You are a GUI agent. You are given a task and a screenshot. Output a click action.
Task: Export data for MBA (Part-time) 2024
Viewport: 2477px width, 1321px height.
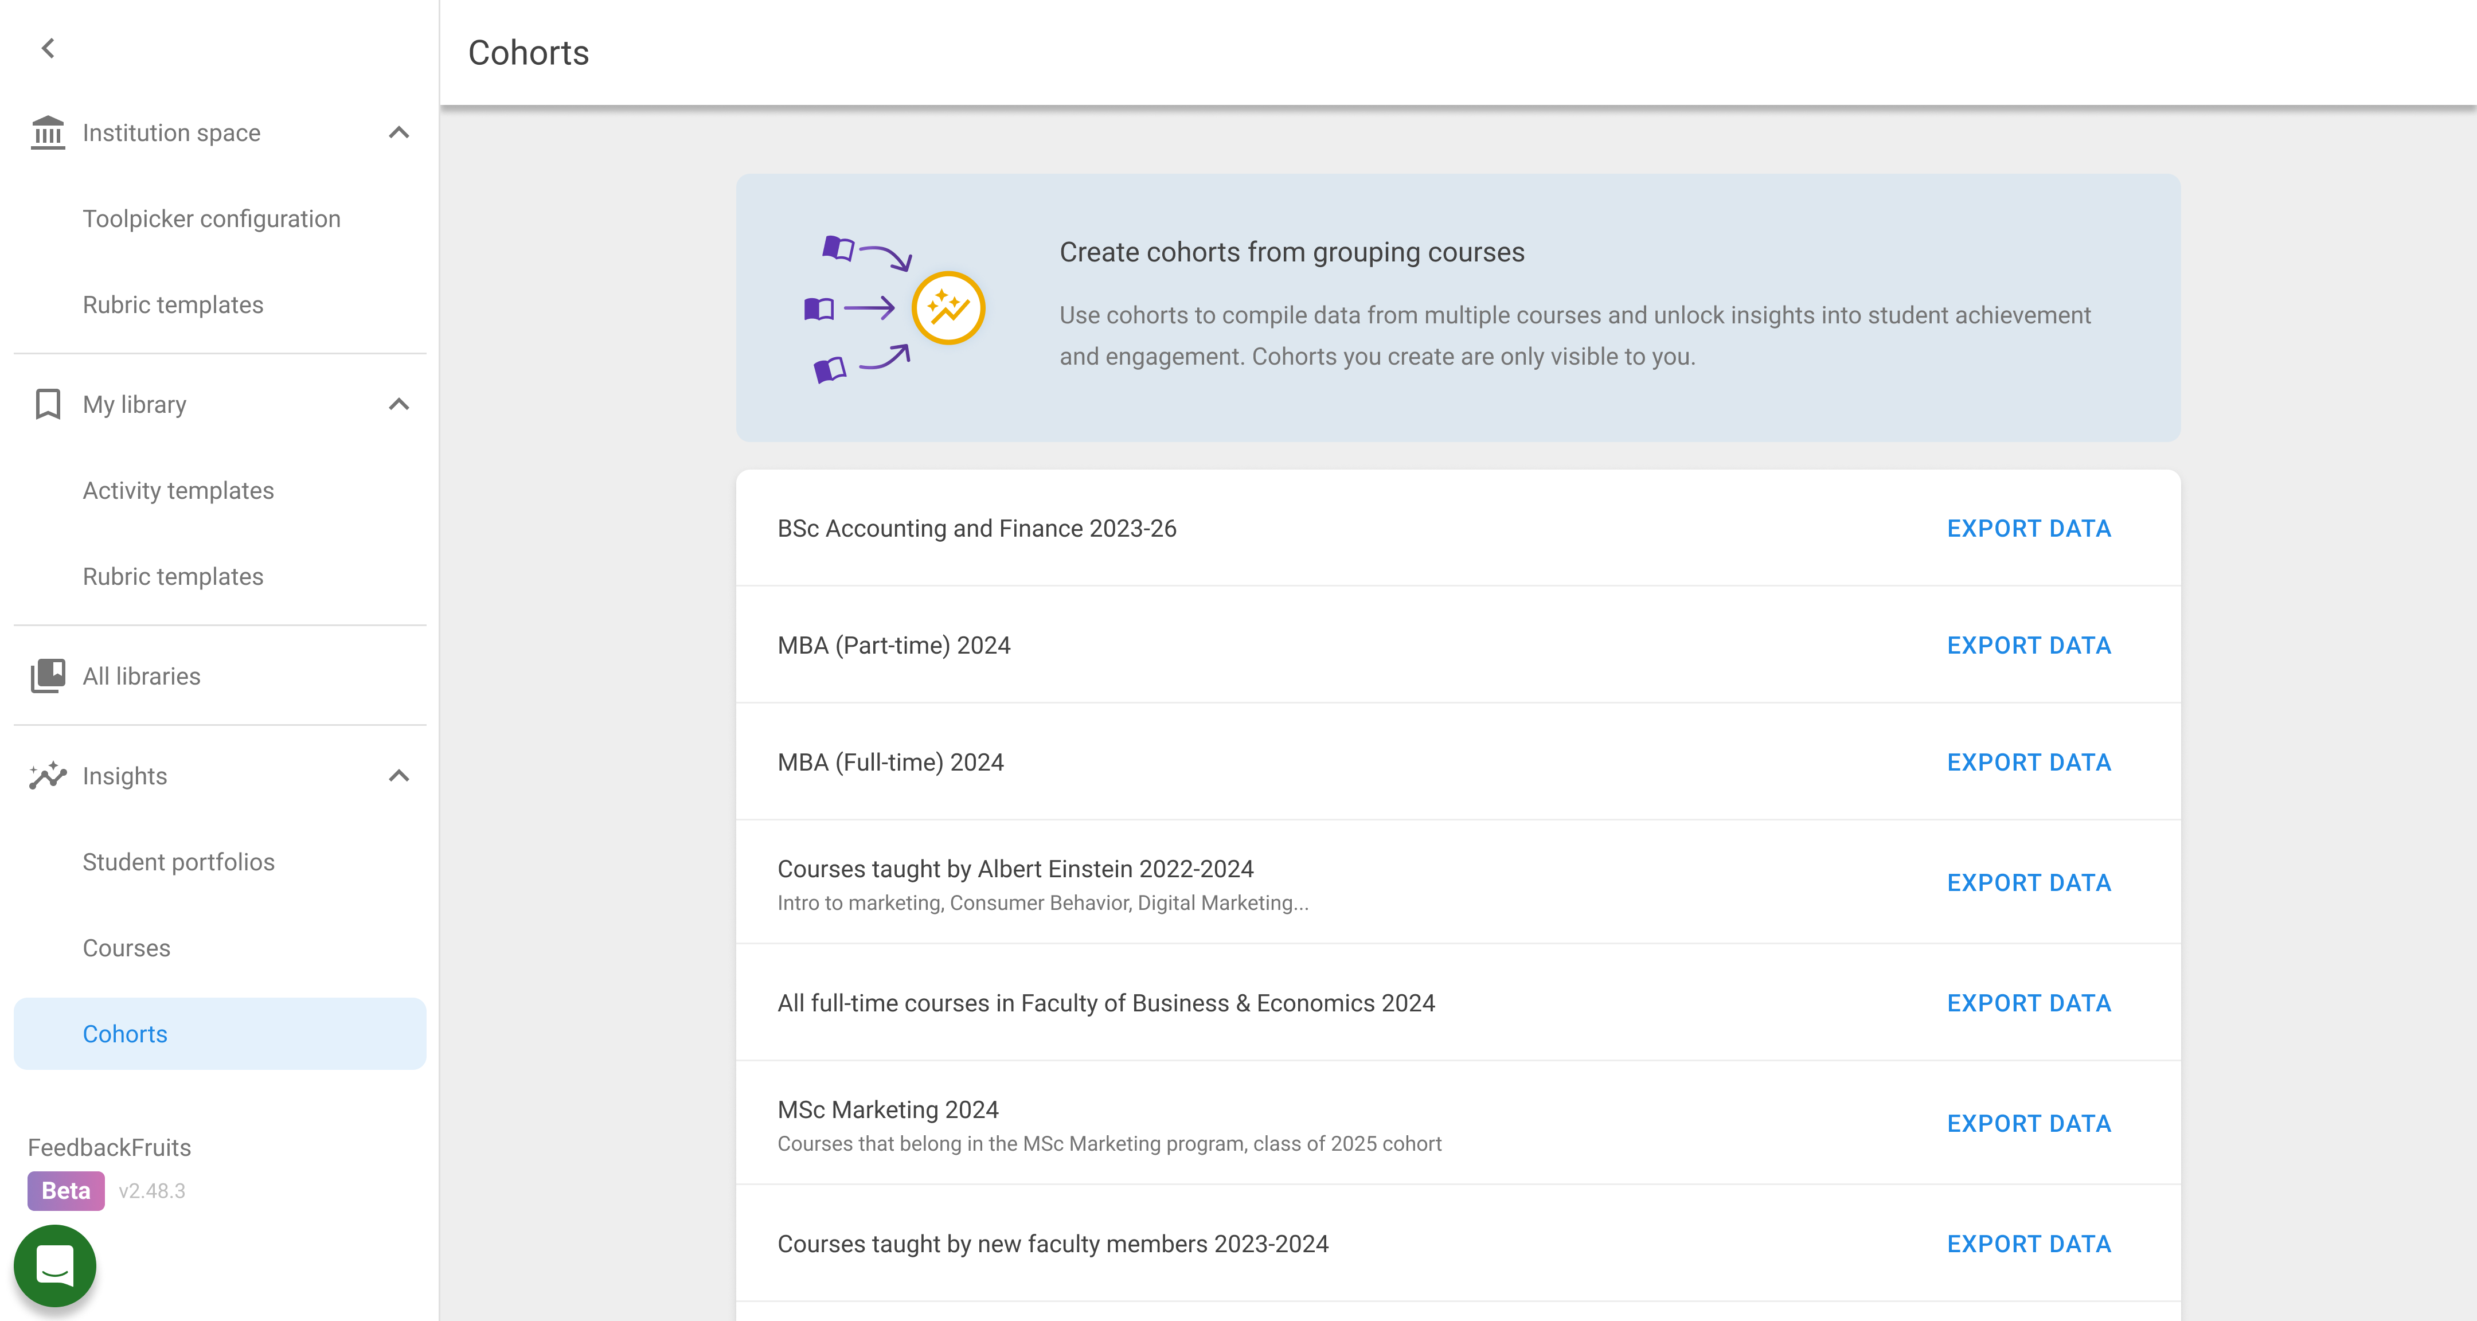coord(2029,645)
